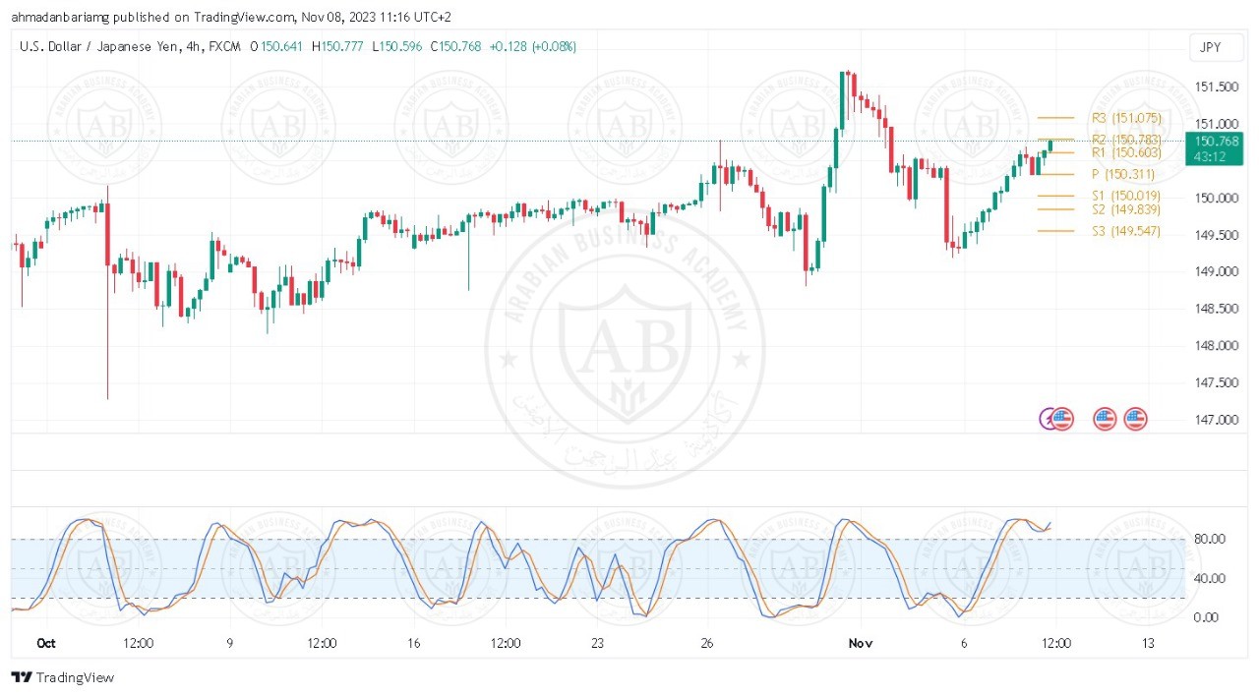This screenshot has width=1259, height=696.
Task: Click the TradingView logo at bottom left
Action: pyautogui.click(x=62, y=677)
